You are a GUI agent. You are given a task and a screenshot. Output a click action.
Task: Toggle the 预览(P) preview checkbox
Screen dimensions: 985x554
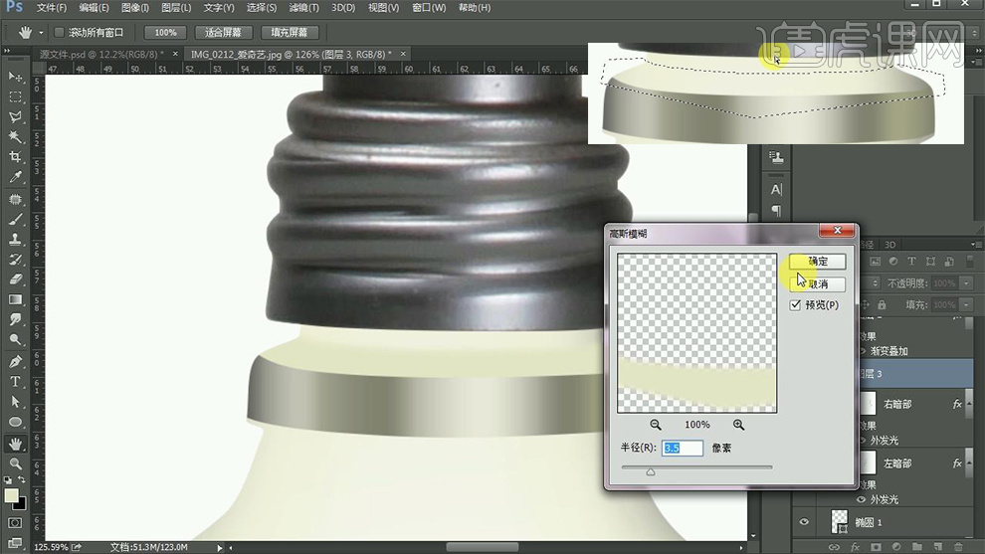[x=795, y=304]
